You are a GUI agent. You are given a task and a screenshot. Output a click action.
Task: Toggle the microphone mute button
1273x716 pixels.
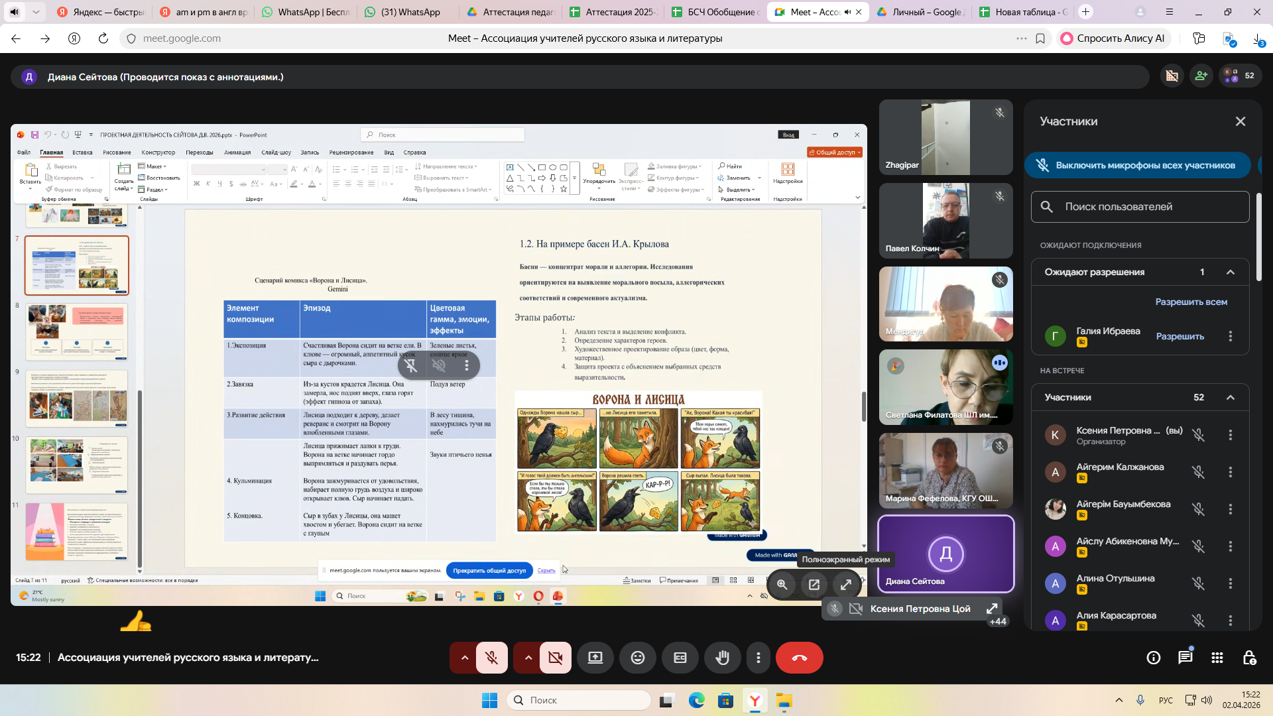click(492, 658)
